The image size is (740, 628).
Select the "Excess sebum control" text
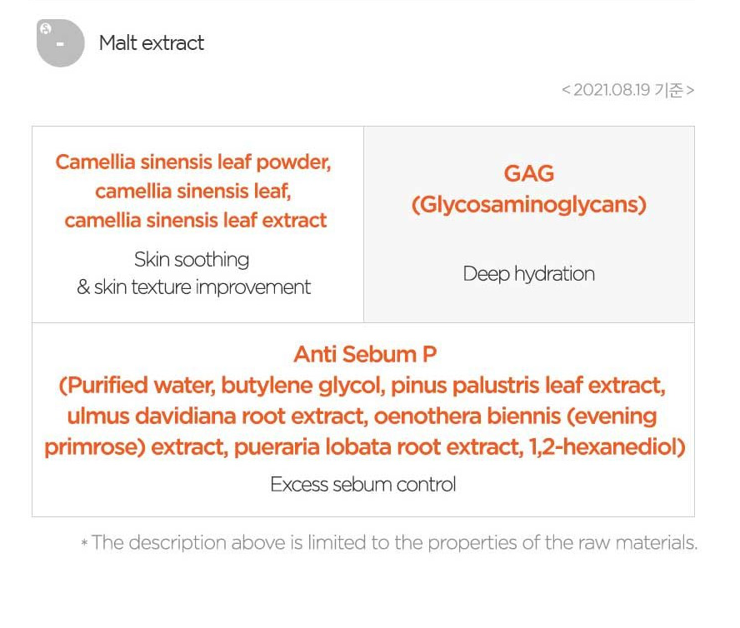362,484
